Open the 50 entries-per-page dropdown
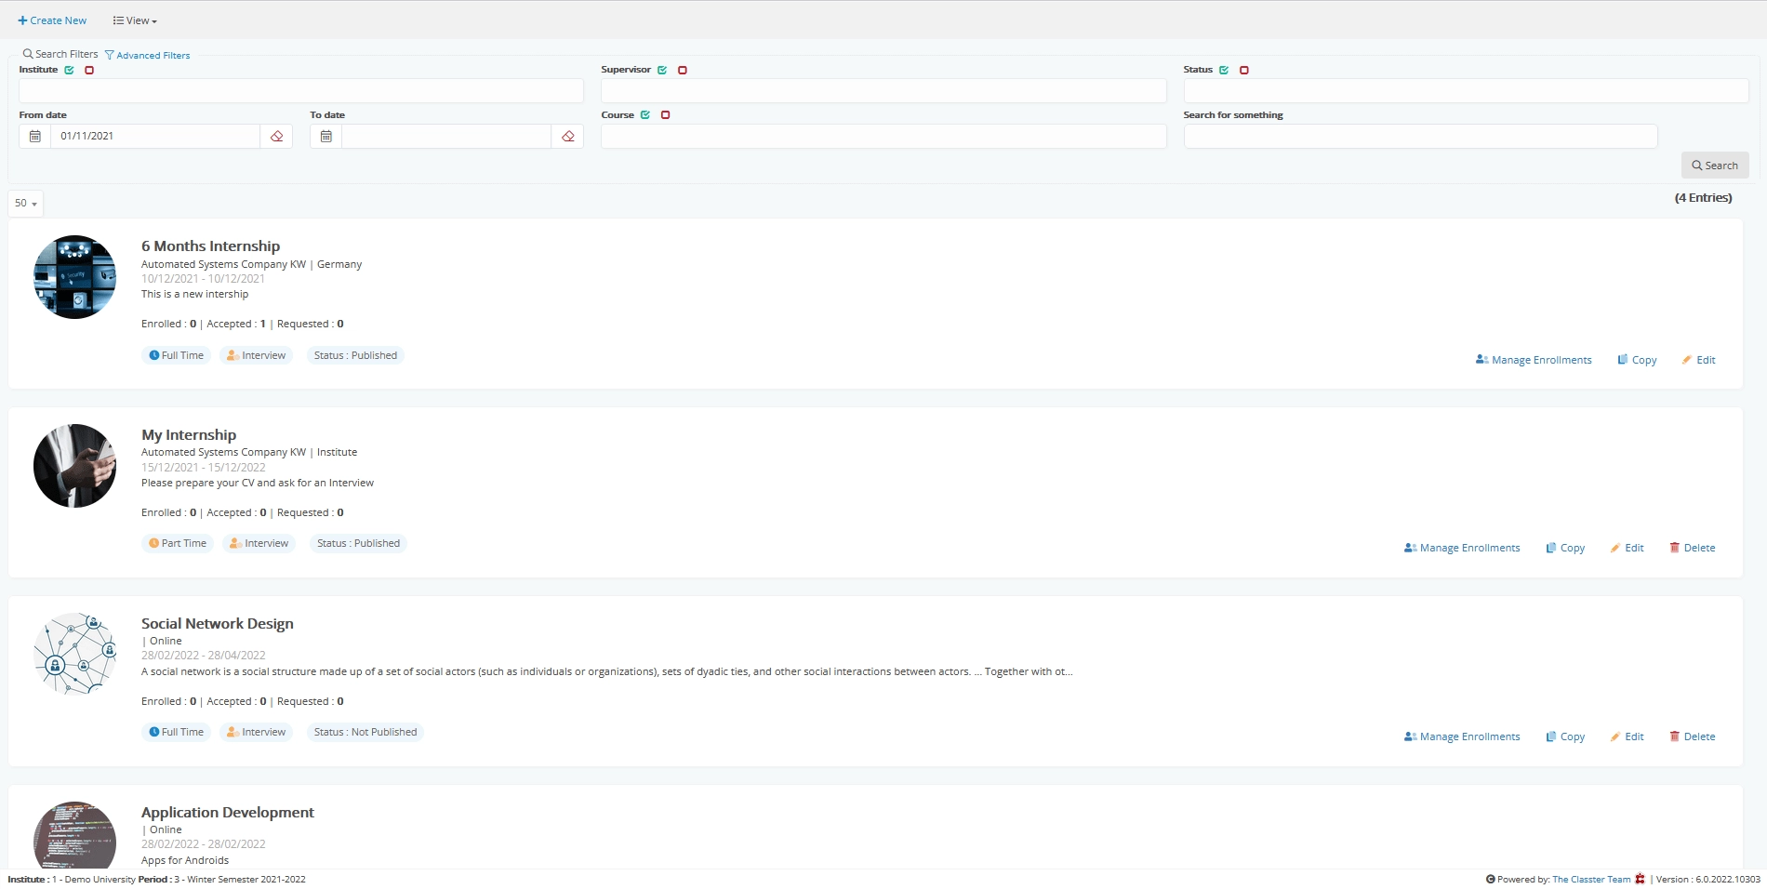1767x889 pixels. tap(26, 203)
